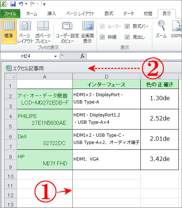Open the ページ レイアウト ribbon tab
Image resolution: width=182 pixels, height=208 pixels.
coord(80,13)
